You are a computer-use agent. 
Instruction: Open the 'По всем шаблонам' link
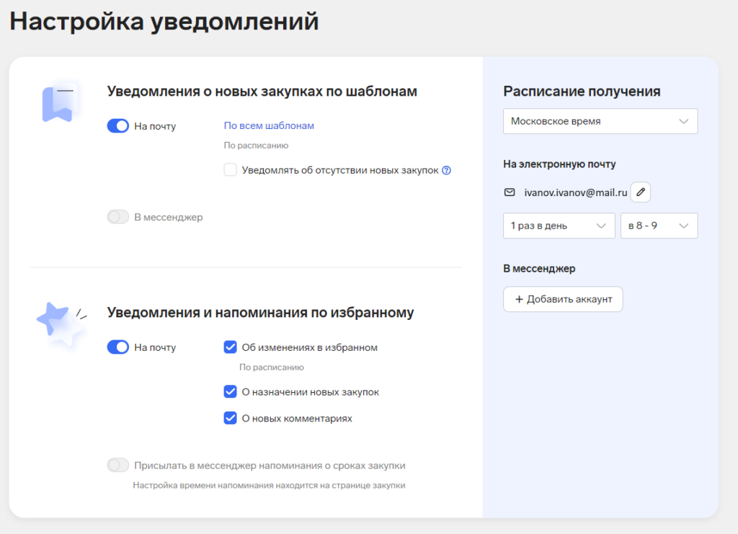click(269, 125)
